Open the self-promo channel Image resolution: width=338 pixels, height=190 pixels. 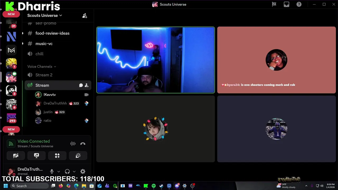[x=58, y=23]
